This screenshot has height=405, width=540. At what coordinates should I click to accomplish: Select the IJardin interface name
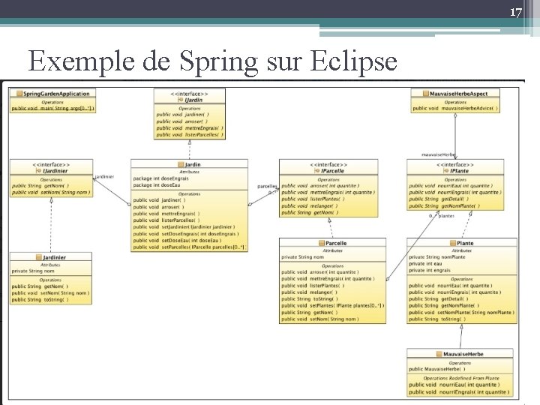pyautogui.click(x=193, y=100)
